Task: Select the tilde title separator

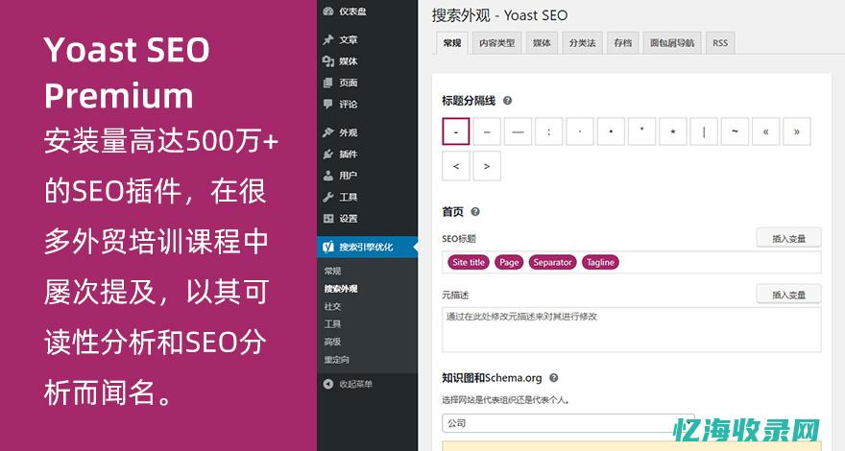Action: pyautogui.click(x=735, y=131)
